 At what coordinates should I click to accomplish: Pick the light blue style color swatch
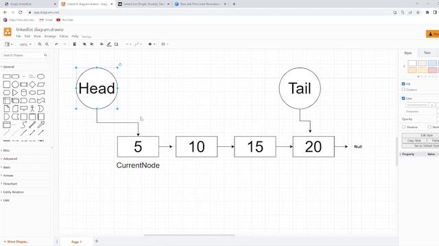point(432,63)
